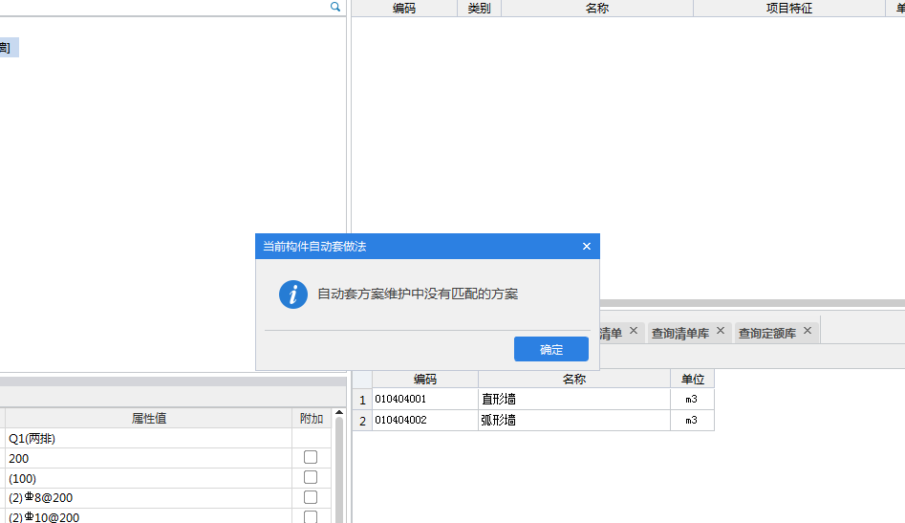This screenshot has width=905, height=523.
Task: Click the 名称 header in top table
Action: 596,8
